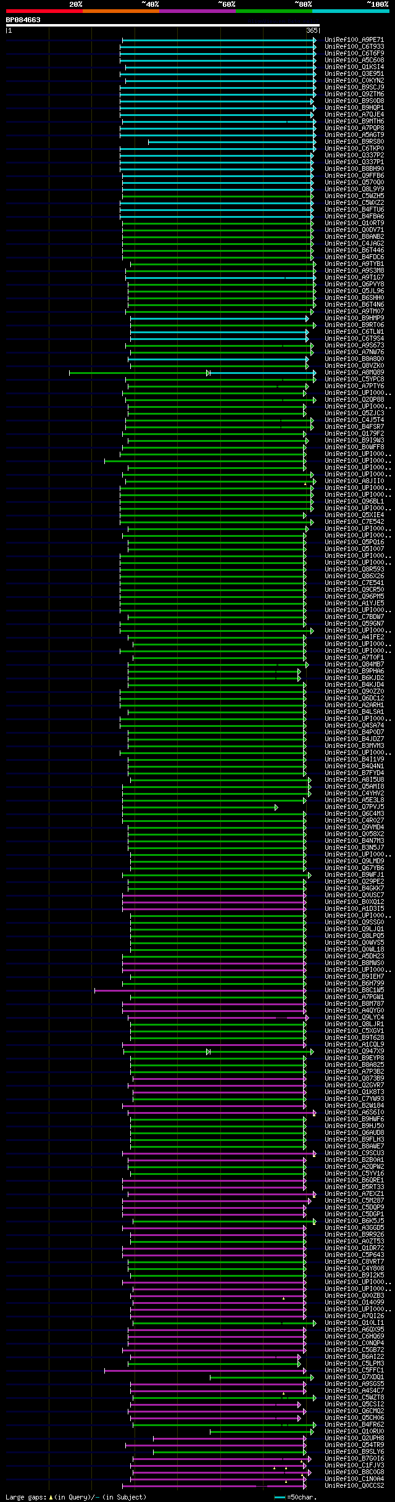
Task: Click hit label UniRef100_B9HMP9
Action: (x=354, y=318)
